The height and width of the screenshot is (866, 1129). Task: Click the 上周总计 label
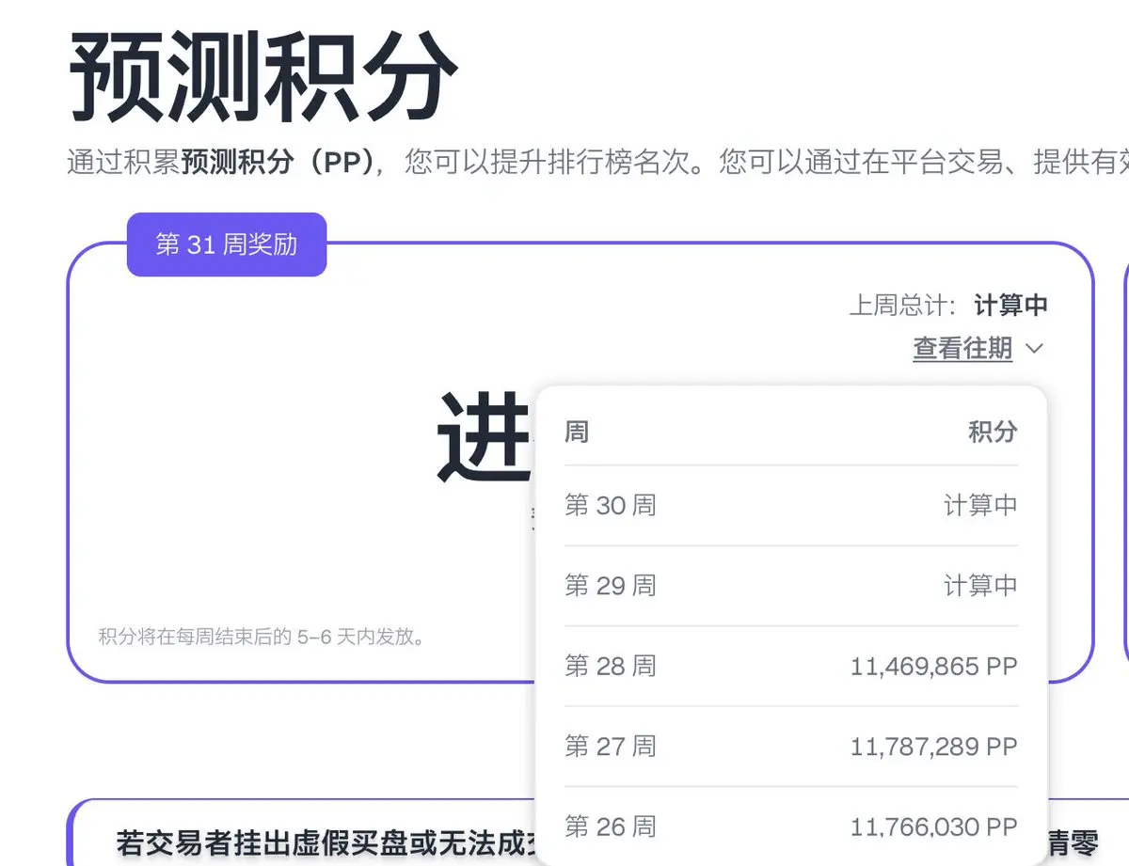pyautogui.click(x=903, y=306)
